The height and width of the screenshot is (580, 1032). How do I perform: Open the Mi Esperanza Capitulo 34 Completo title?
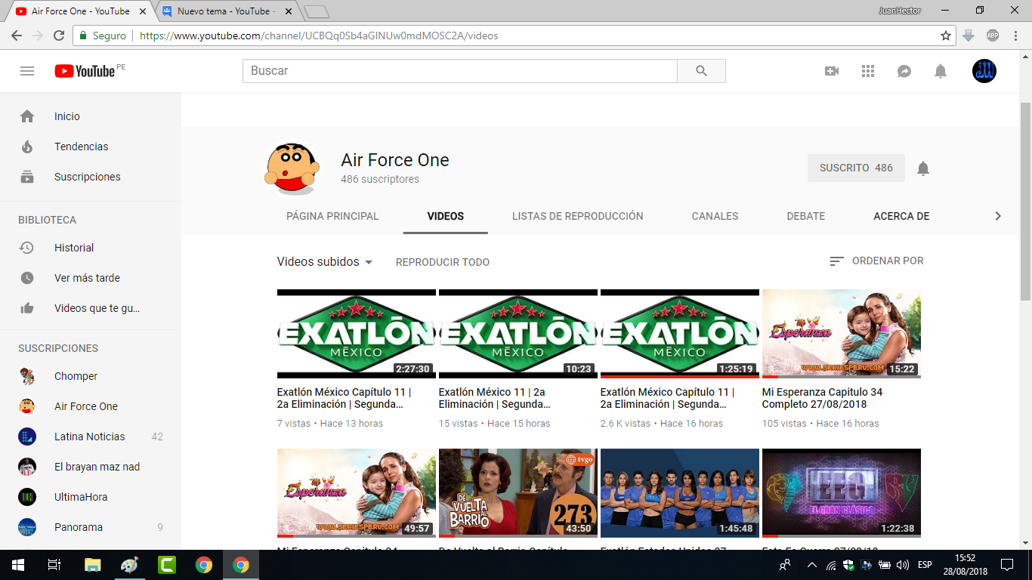point(823,398)
